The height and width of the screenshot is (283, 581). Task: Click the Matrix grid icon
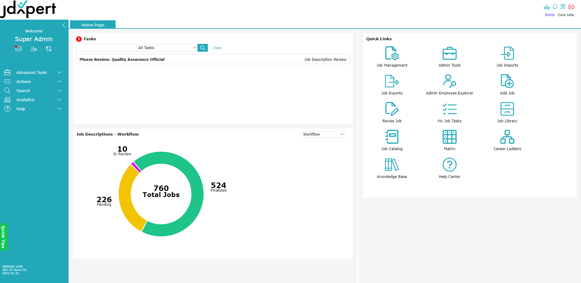click(449, 137)
